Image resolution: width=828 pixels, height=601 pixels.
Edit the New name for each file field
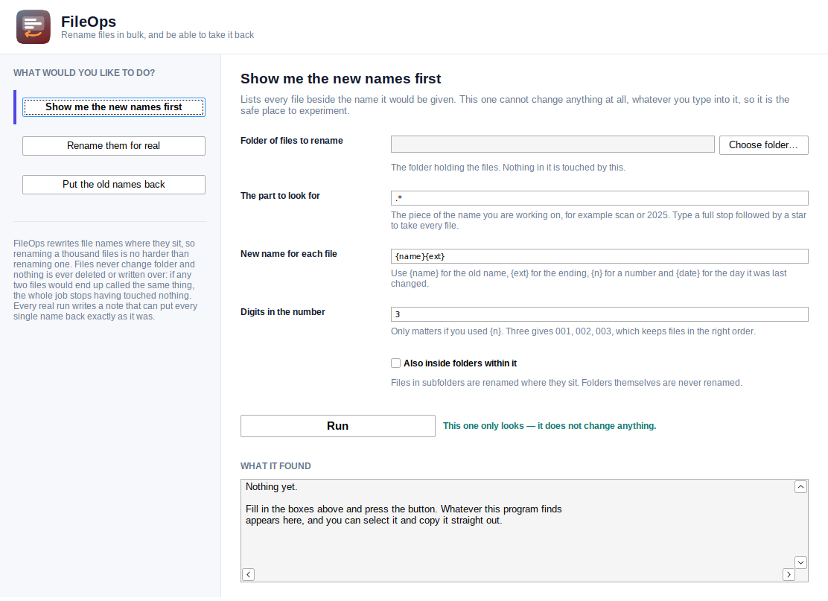click(599, 256)
